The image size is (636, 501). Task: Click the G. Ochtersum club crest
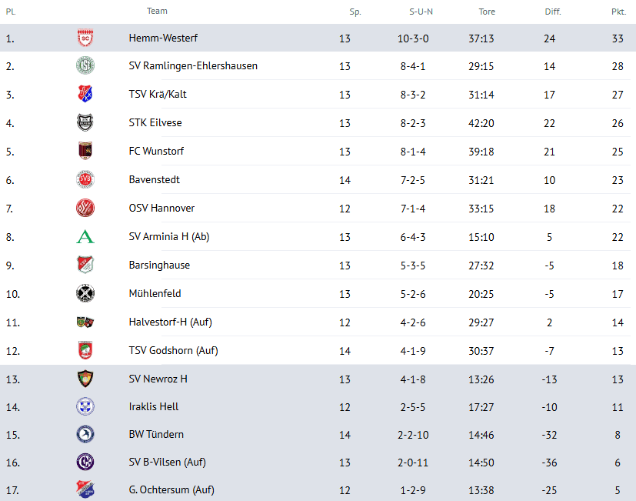pyautogui.click(x=85, y=489)
